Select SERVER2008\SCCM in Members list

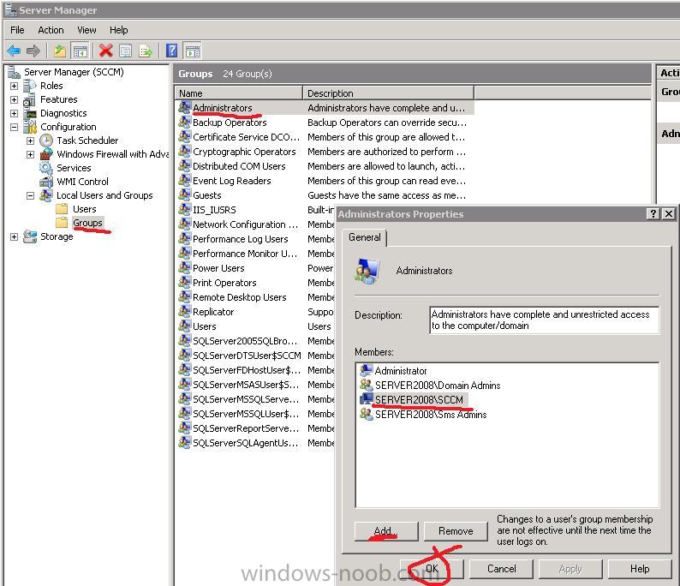tap(419, 399)
